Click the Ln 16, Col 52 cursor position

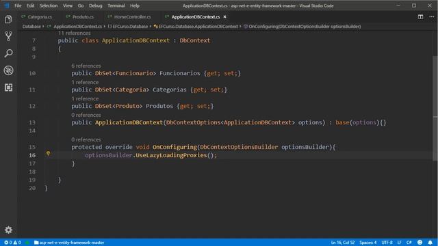[342, 243]
